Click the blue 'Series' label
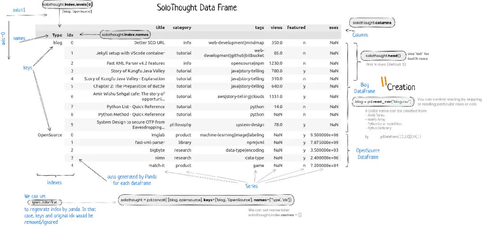The height and width of the screenshot is (226, 483). (251, 186)
